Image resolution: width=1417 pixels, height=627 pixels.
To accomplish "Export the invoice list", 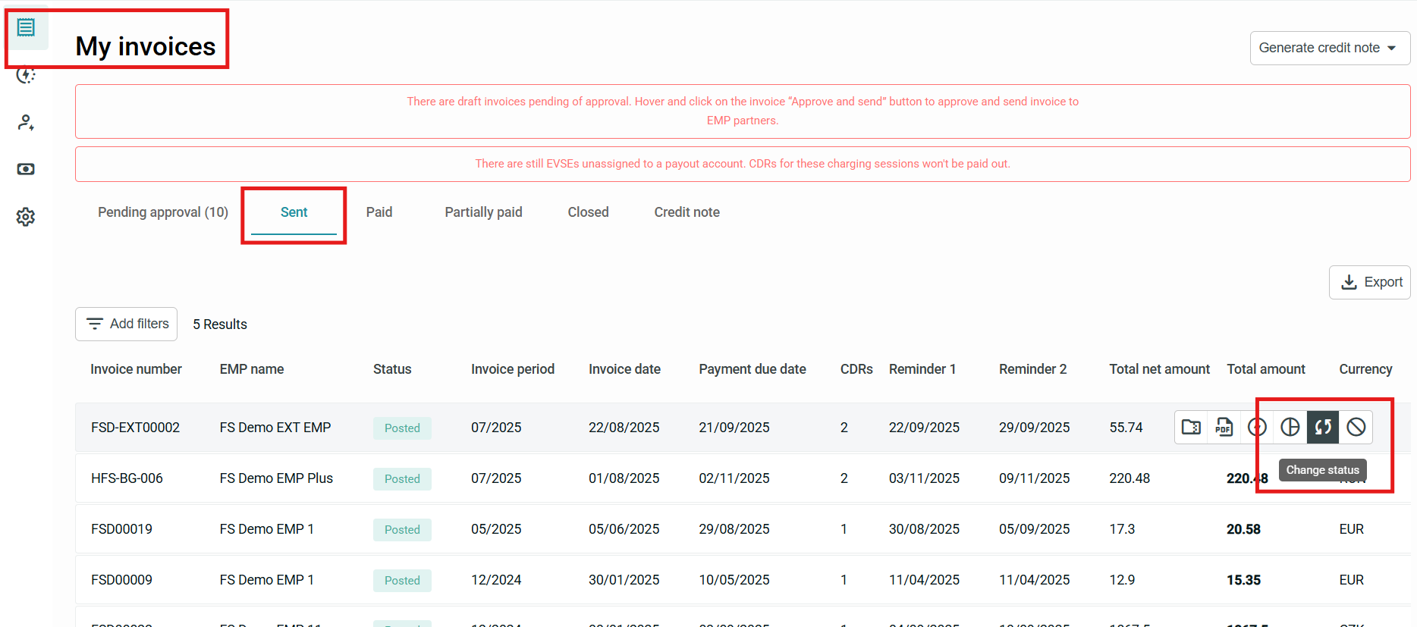I will pyautogui.click(x=1369, y=282).
